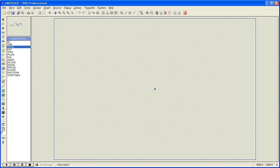The width and height of the screenshot is (280, 168).
Task: Start simulation with the Play button
Action: [7, 165]
